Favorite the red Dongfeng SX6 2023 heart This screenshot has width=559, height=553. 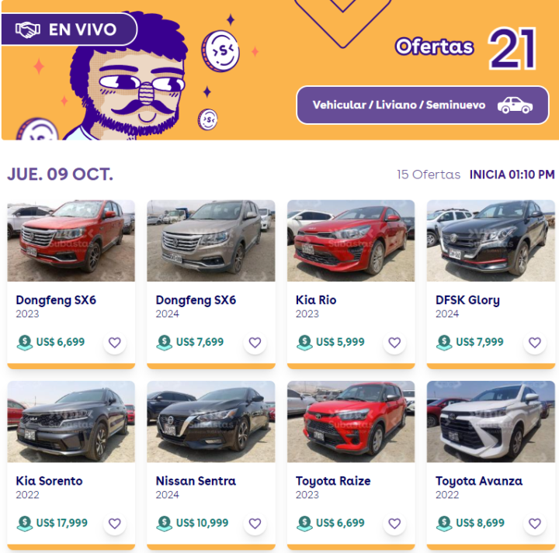pos(114,343)
